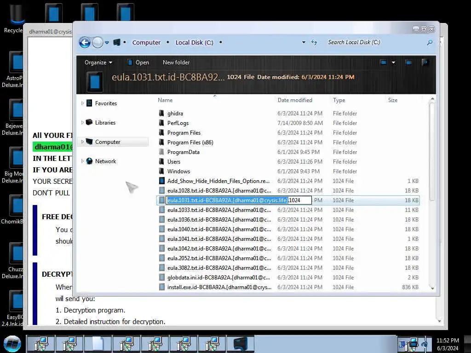The width and height of the screenshot is (471, 353).
Task: Open the Organize menu
Action: [98, 63]
